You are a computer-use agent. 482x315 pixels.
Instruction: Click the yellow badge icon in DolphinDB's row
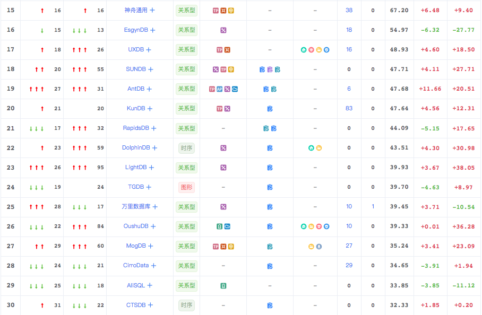pos(319,147)
